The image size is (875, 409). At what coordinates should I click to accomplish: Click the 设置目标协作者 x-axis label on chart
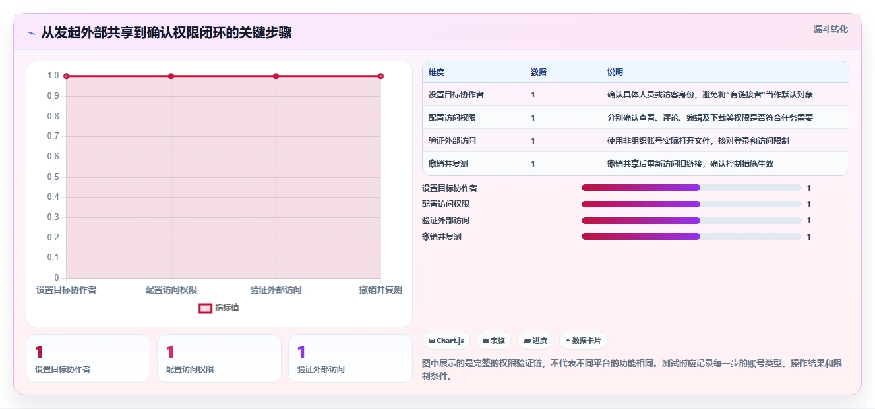point(67,290)
